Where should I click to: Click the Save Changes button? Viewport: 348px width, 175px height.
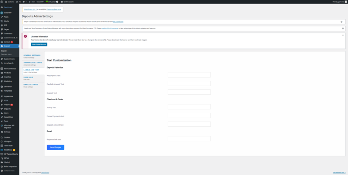point(55,147)
